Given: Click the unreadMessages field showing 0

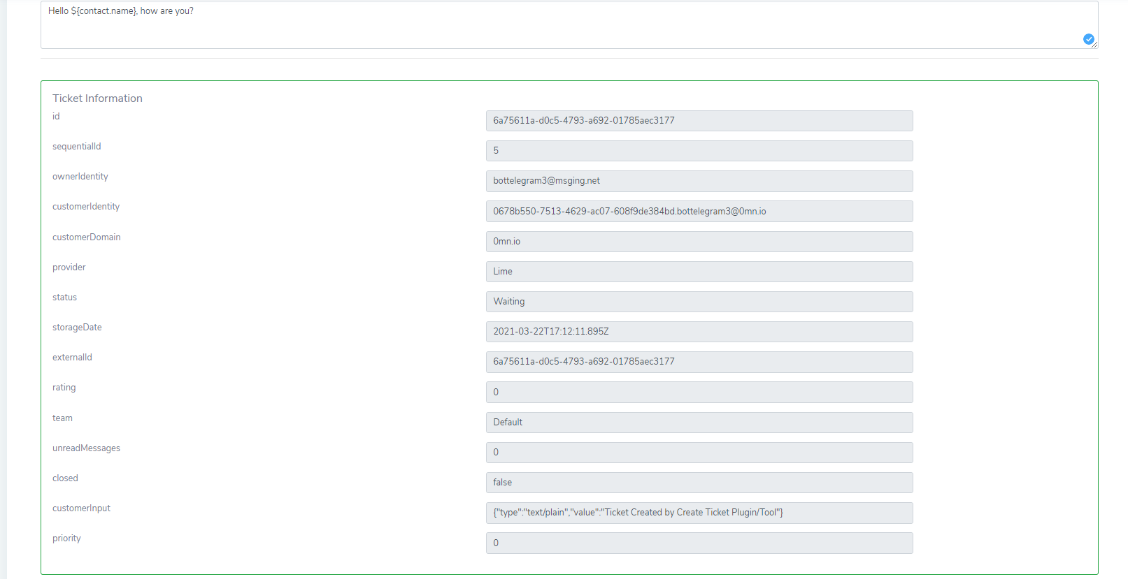Looking at the screenshot, I should pyautogui.click(x=699, y=453).
